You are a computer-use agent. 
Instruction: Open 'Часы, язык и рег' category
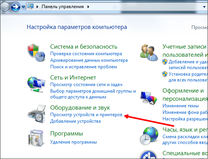coord(185,130)
